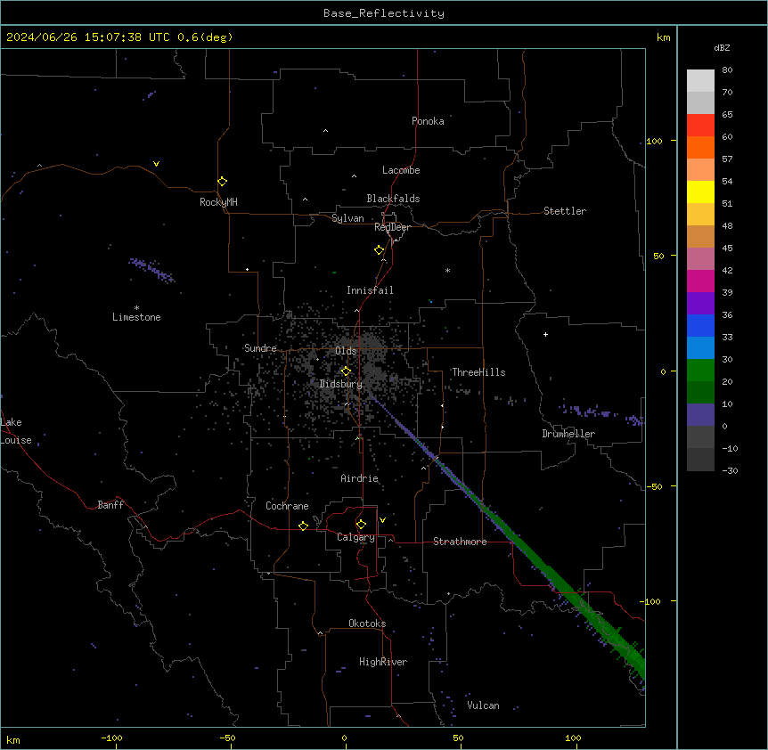The width and height of the screenshot is (768, 750).
Task: Select the yellow V marker east of Calgary
Action: point(382,520)
